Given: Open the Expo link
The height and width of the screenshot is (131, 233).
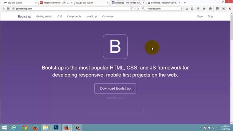Looking at the screenshot, I should [200, 16].
